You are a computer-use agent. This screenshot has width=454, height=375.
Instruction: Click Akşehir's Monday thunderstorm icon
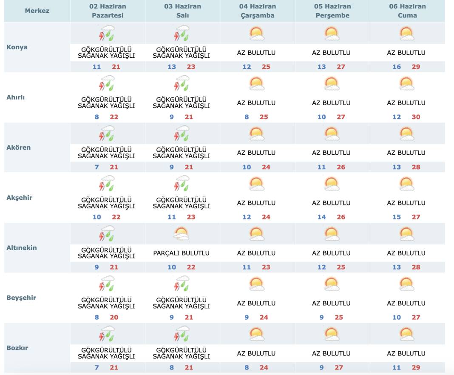tap(107, 184)
